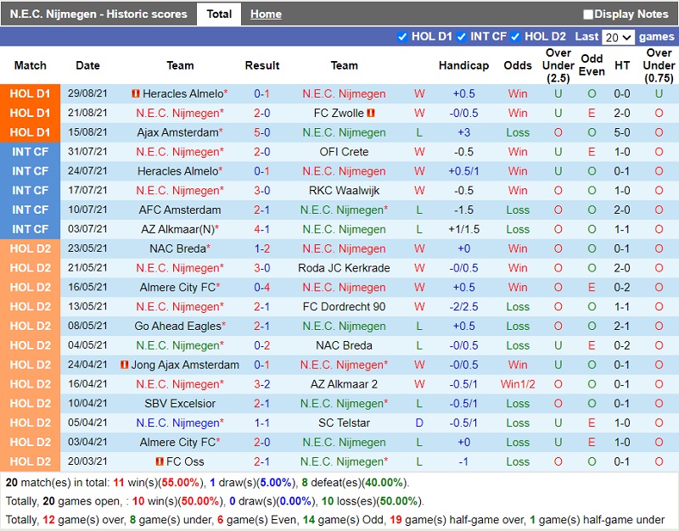Open AZ Alkmaar 2 team link
Viewport: 679px width, 531px height.
[x=344, y=384]
